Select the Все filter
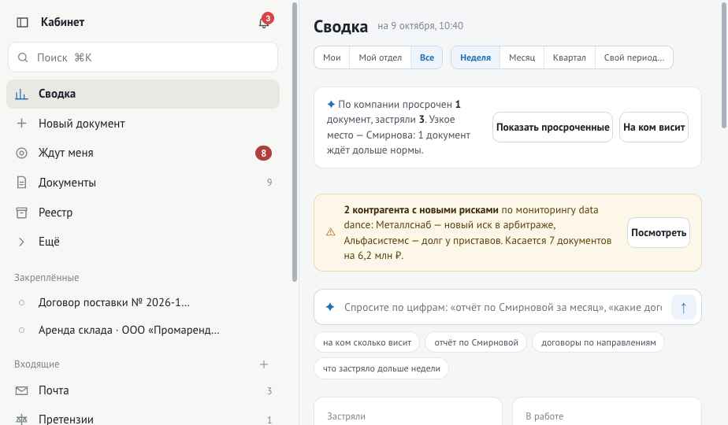 point(427,57)
